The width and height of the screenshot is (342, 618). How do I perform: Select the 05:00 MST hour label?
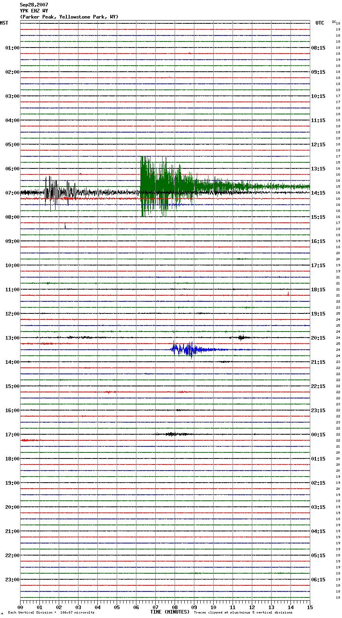pos(12,145)
